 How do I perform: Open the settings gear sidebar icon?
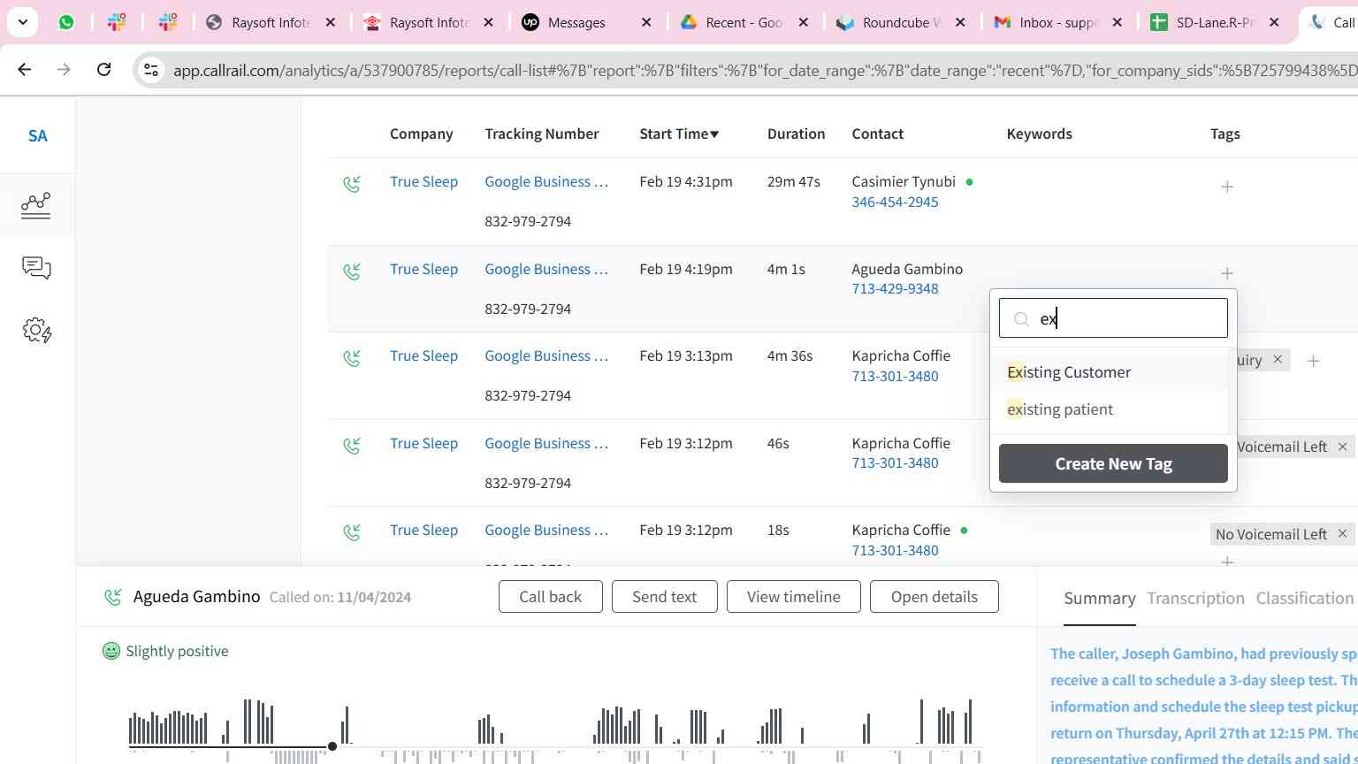pos(36,331)
